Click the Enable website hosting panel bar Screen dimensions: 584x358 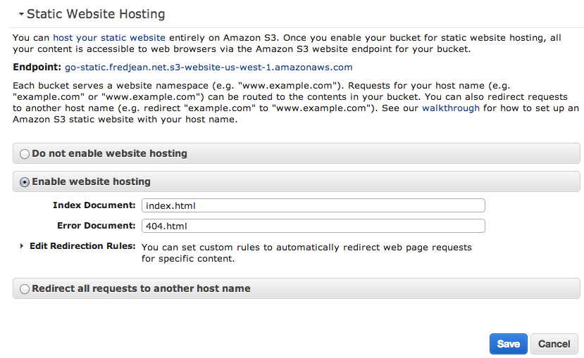pyautogui.click(x=297, y=181)
